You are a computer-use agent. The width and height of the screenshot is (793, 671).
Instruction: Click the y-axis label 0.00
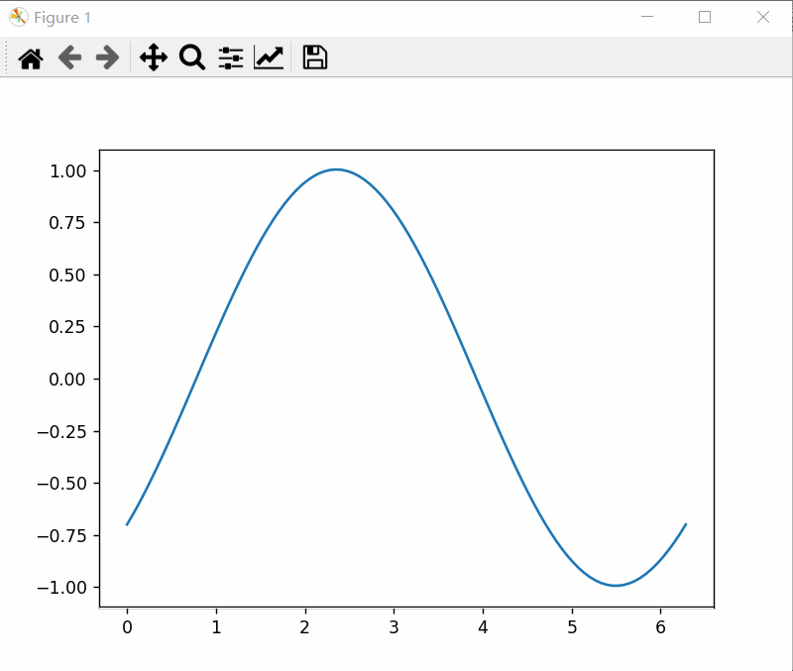[67, 380]
